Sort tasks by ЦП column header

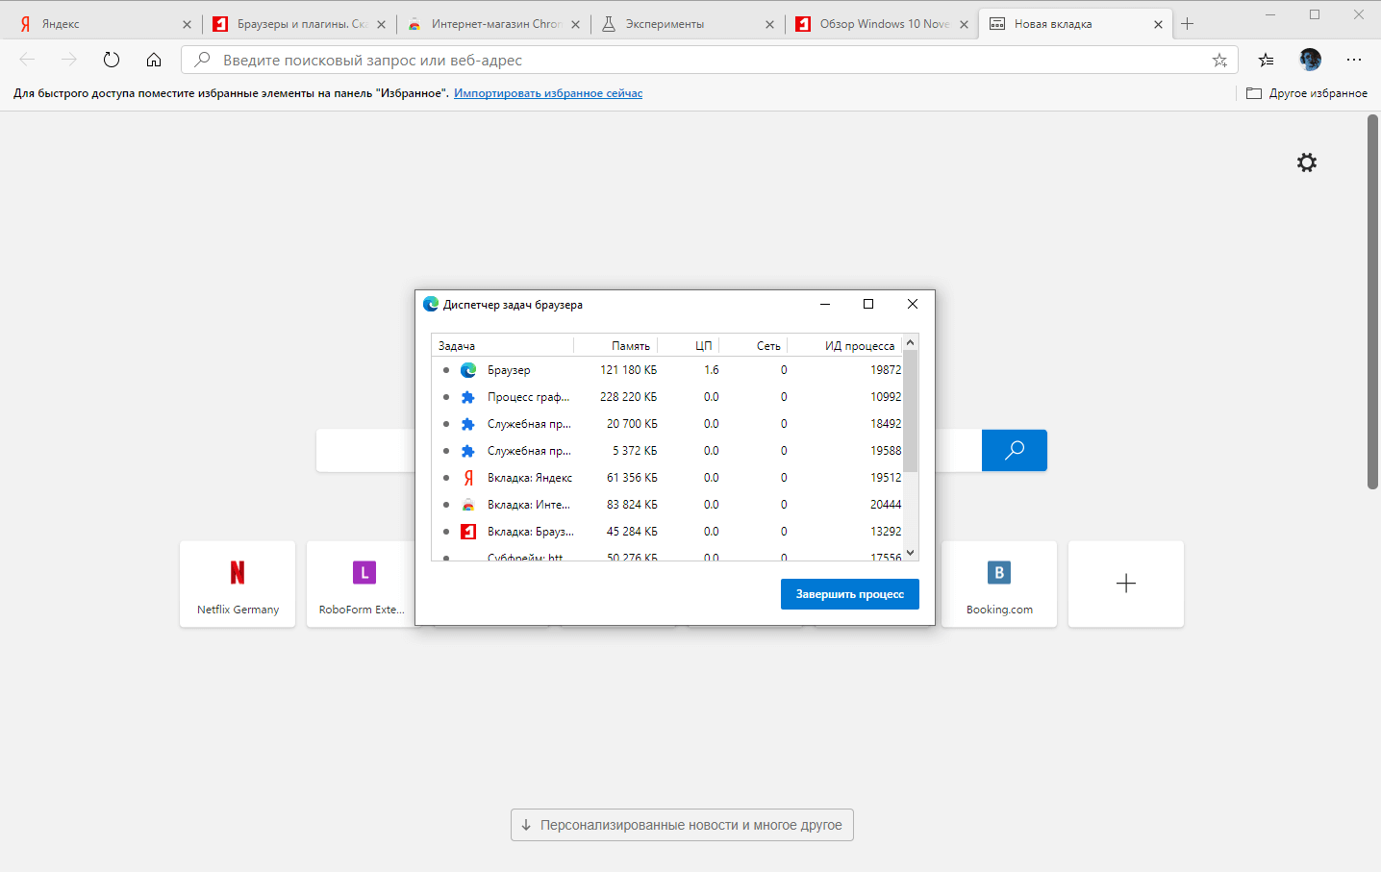click(x=689, y=345)
